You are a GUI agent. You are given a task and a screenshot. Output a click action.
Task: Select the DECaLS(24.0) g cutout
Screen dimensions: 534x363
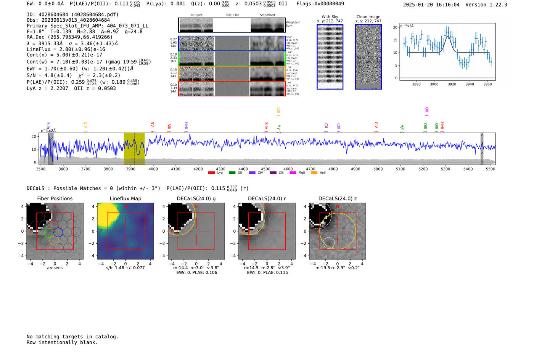(196, 231)
